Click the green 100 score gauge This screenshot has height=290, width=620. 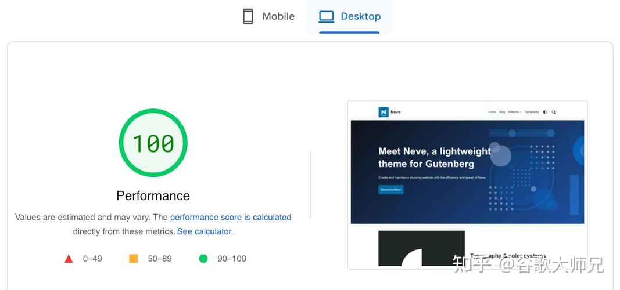153,143
